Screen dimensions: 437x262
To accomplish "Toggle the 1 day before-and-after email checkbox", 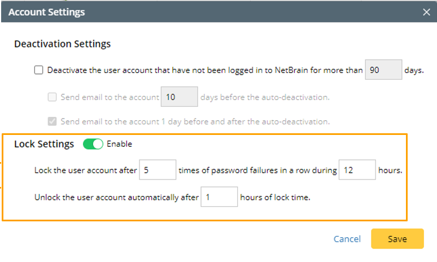I will [x=53, y=121].
